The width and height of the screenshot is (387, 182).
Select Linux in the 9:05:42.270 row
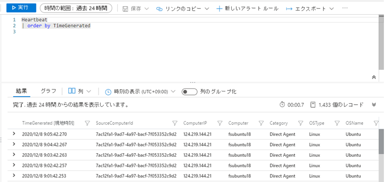tap(315, 134)
